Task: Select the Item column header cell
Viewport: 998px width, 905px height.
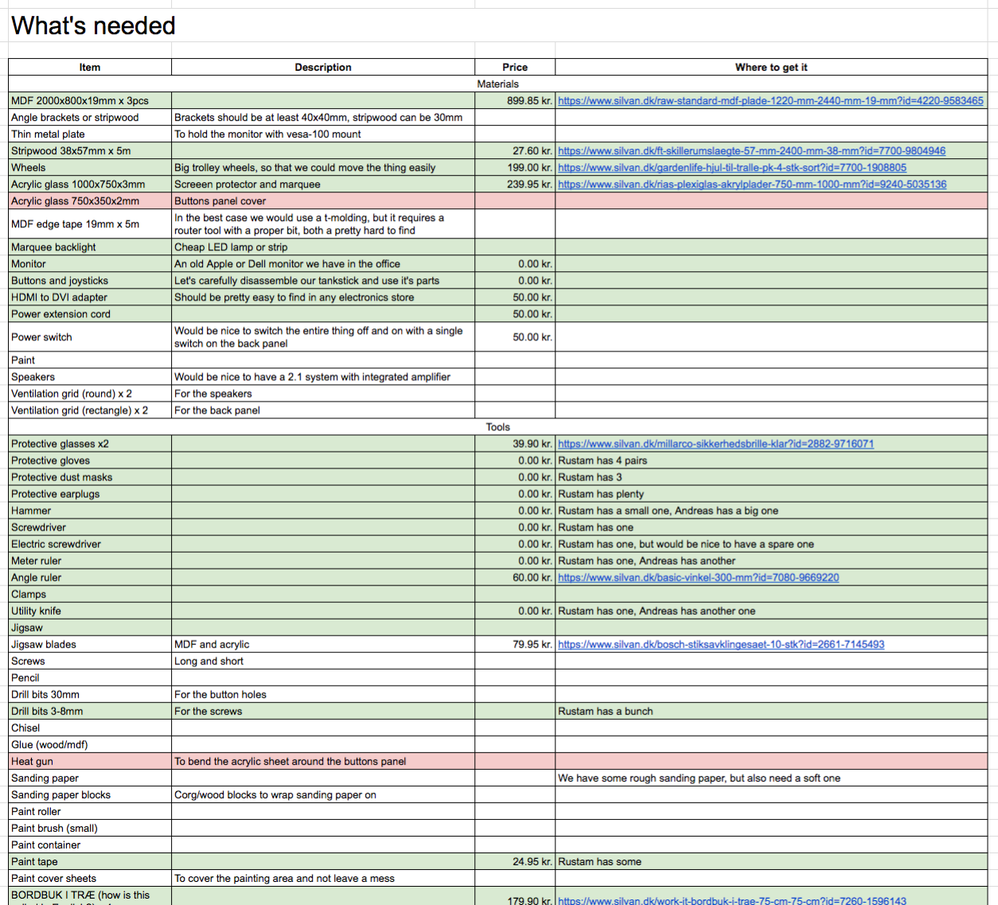Action: (x=90, y=68)
